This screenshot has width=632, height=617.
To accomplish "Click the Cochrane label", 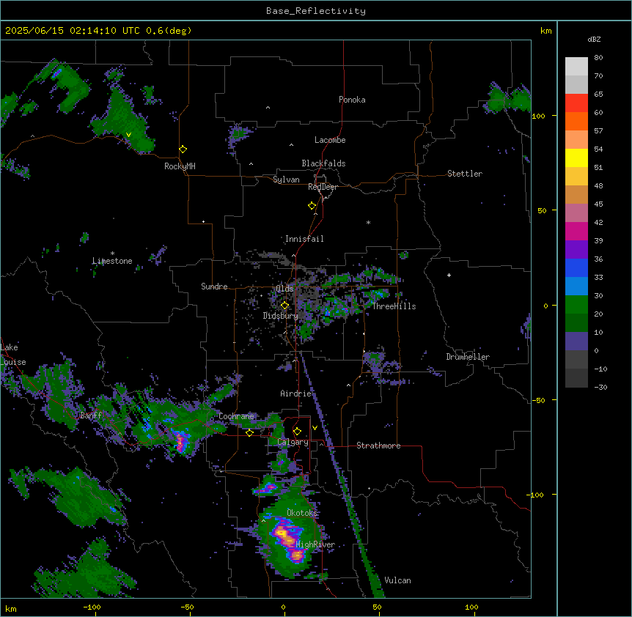I will [236, 416].
